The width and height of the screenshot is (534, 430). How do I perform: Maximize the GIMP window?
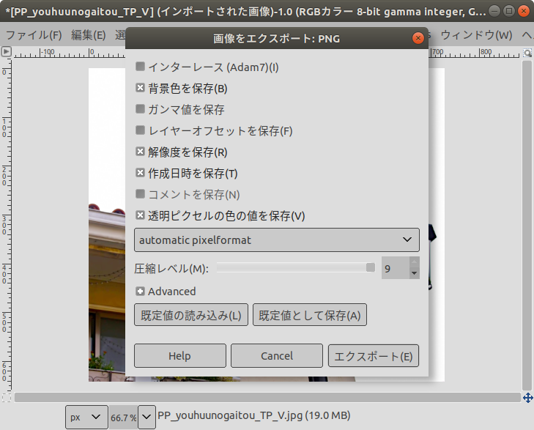pyautogui.click(x=509, y=11)
